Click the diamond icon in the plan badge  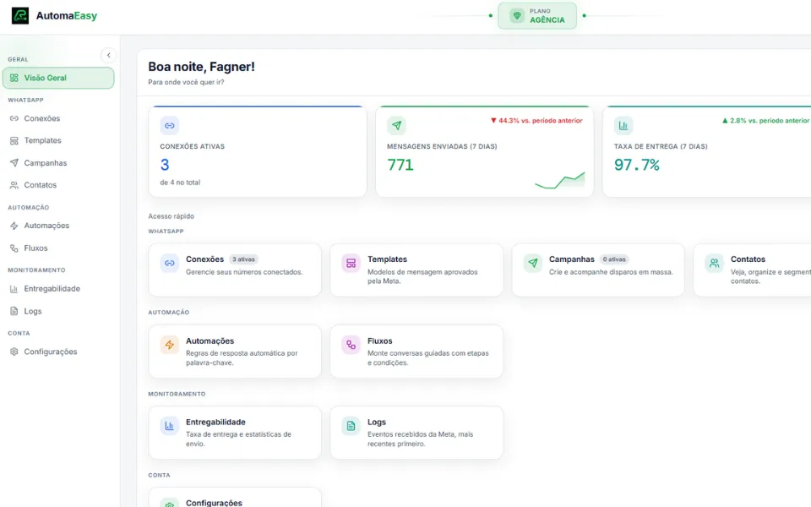pyautogui.click(x=517, y=15)
